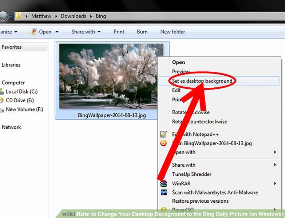The image size is (285, 218).
Task: Click the Malwarebytes blue shield icon
Action: click(163, 192)
